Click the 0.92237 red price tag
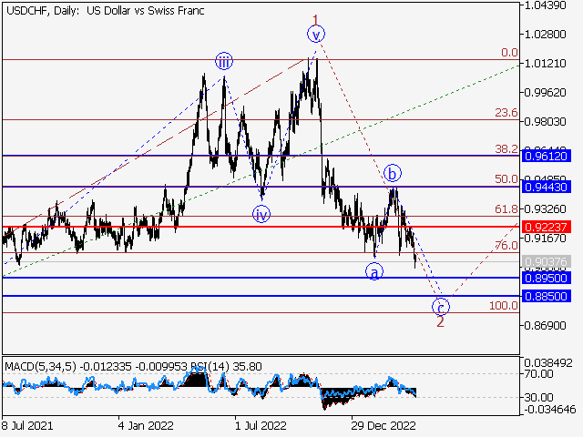This screenshot has width=583, height=437. [x=547, y=227]
